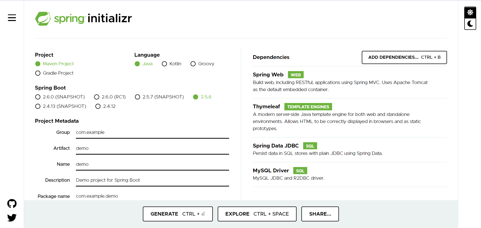Select Spring Boot 2.5.6
This screenshot has width=481, height=228.
click(202, 97)
